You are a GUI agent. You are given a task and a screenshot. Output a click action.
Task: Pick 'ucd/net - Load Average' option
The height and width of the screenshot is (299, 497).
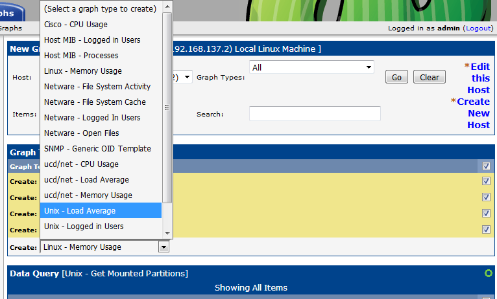point(101,179)
